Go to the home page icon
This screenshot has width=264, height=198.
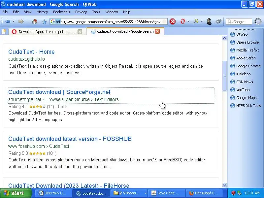pos(35,21)
